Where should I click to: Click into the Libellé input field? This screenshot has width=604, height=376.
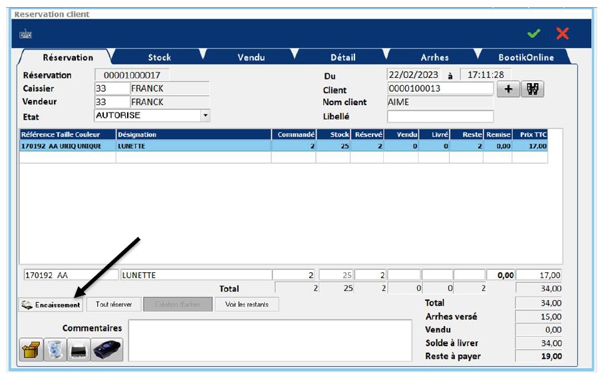click(440, 116)
